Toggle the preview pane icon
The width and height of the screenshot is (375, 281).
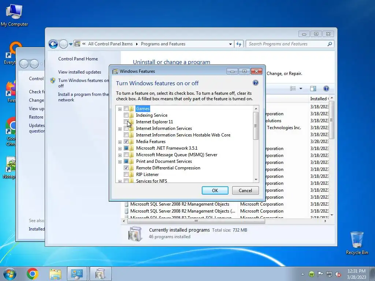(x=313, y=89)
